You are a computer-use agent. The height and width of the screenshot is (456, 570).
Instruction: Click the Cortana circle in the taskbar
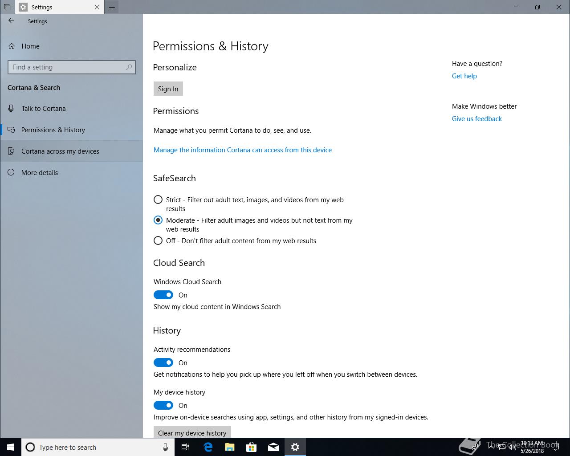pyautogui.click(x=30, y=447)
